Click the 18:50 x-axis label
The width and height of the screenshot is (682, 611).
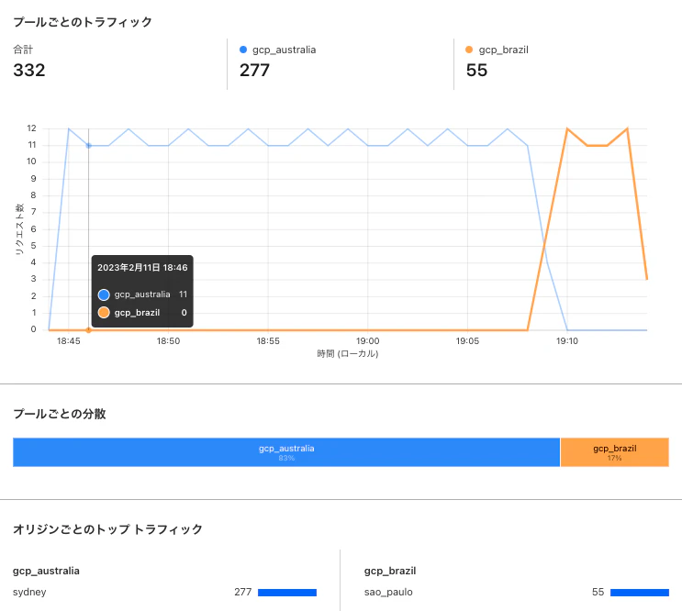click(x=168, y=341)
